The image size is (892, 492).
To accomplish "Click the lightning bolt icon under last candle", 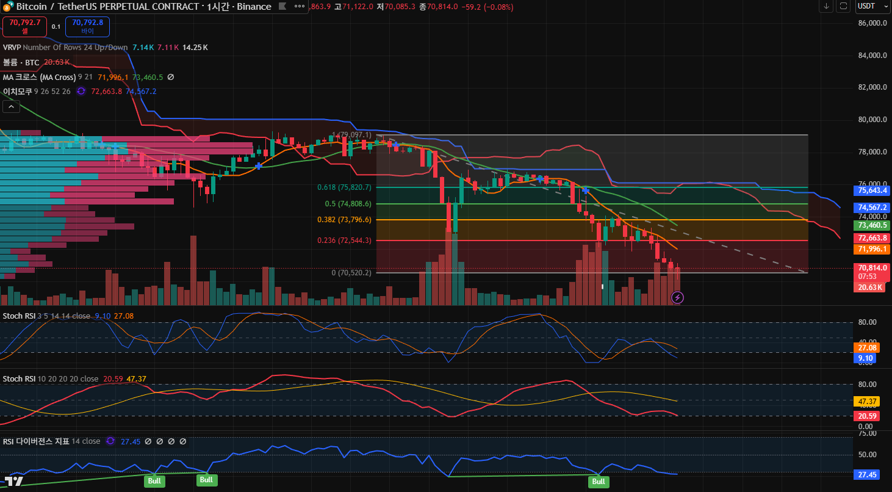I will 677,297.
